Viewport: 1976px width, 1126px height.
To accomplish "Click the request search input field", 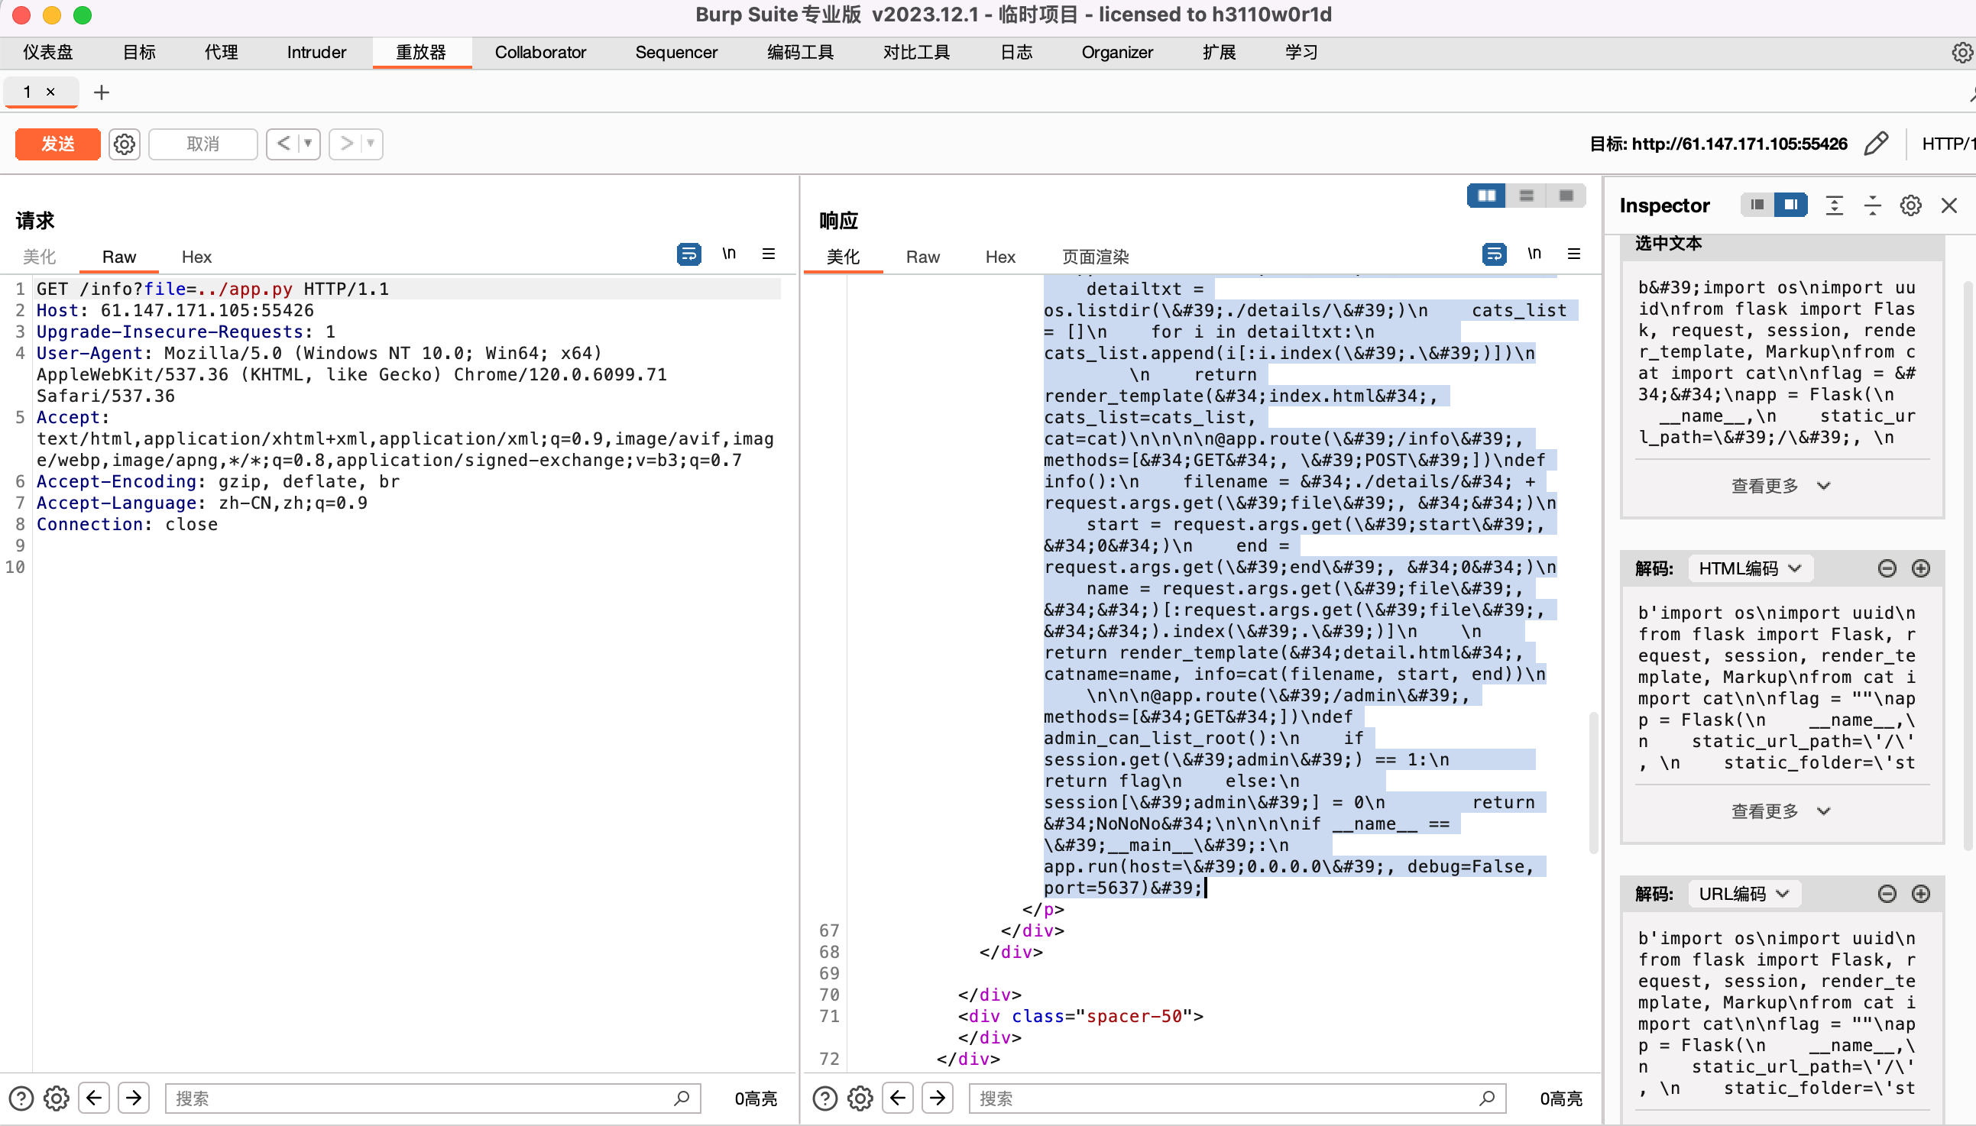I will click(x=422, y=1098).
